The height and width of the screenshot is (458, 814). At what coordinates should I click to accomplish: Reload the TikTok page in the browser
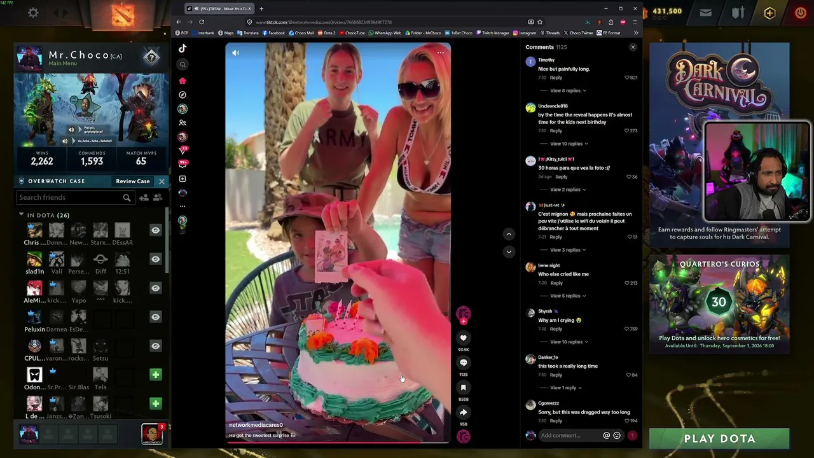click(x=202, y=22)
